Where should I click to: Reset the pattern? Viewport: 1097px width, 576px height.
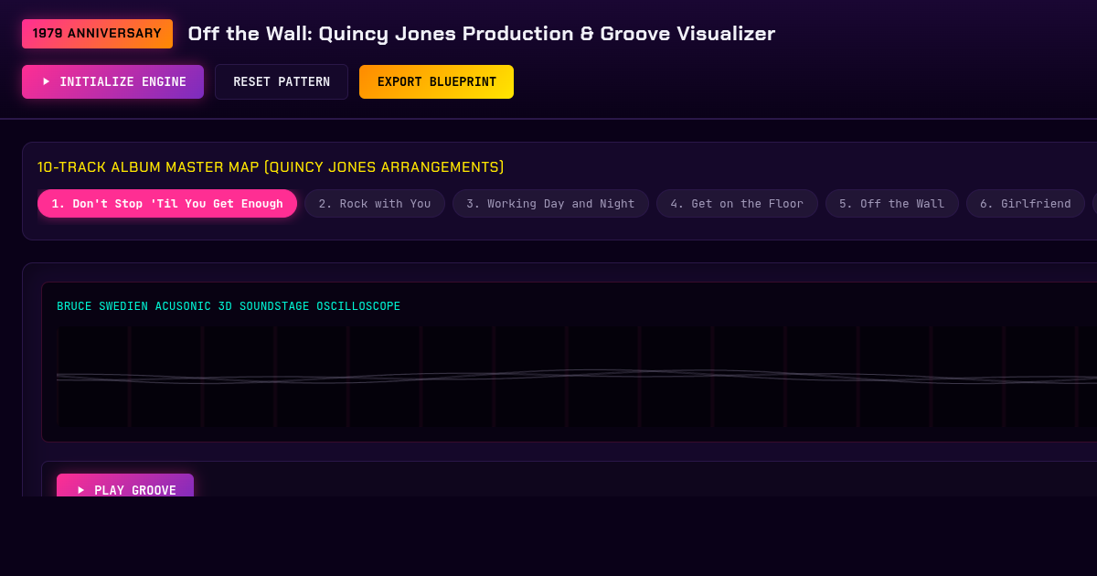(282, 81)
